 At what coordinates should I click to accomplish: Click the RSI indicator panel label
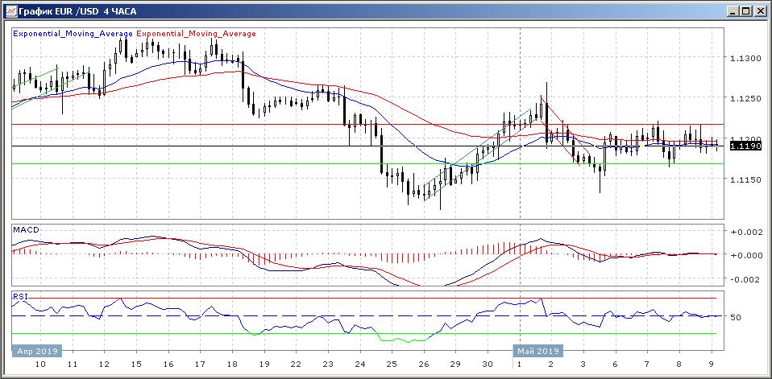click(19, 297)
